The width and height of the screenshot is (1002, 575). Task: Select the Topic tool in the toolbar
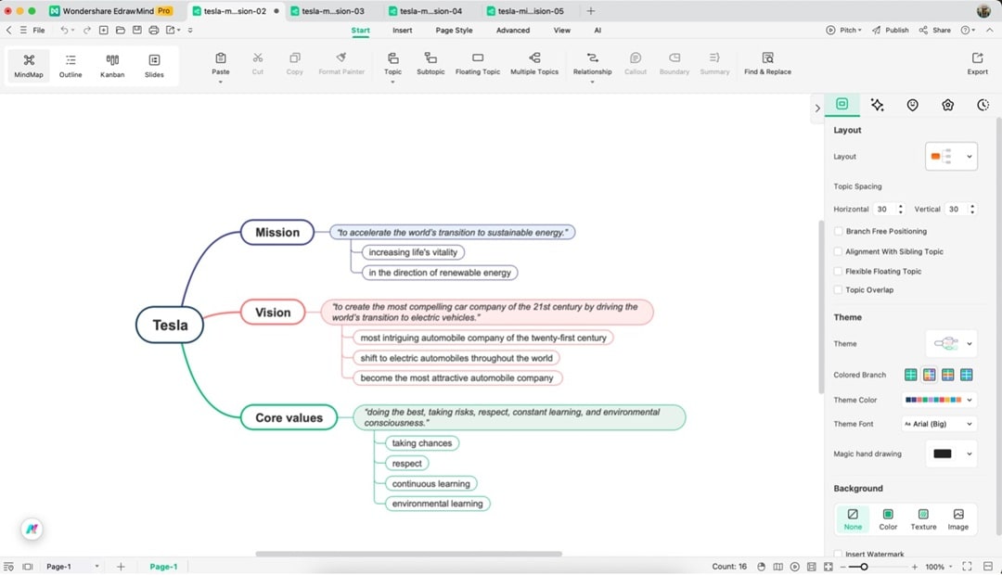(x=392, y=65)
